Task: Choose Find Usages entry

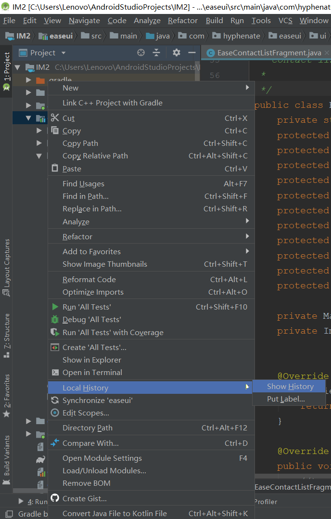Action: click(x=152, y=183)
